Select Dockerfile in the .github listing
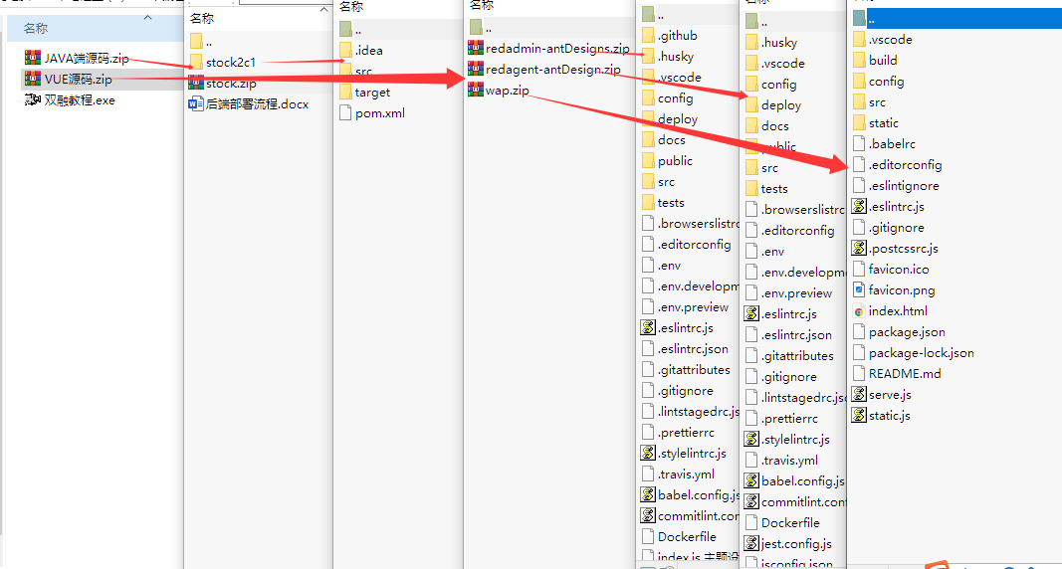 [x=680, y=536]
